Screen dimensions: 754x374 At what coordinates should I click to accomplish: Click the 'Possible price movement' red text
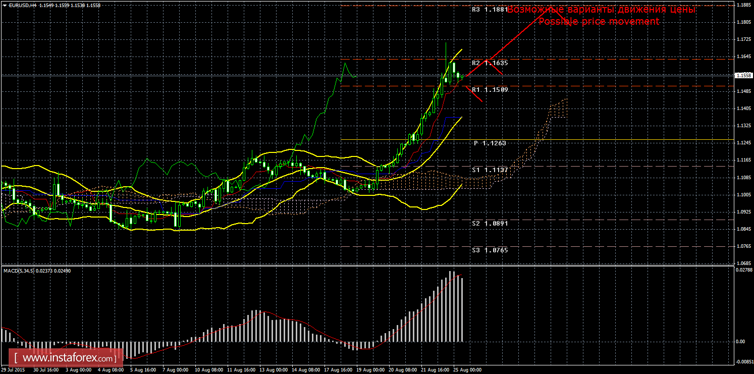pyautogui.click(x=599, y=21)
